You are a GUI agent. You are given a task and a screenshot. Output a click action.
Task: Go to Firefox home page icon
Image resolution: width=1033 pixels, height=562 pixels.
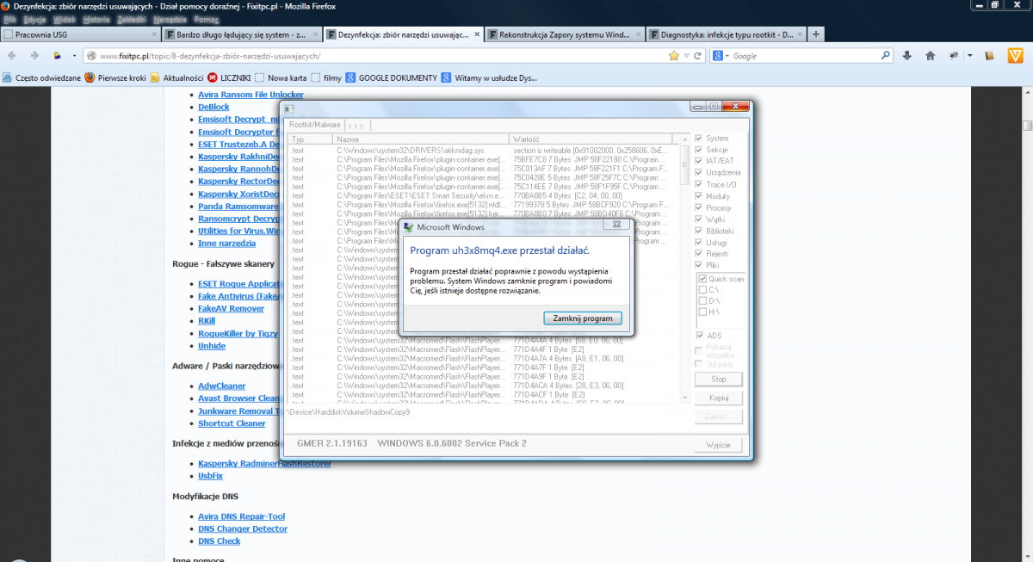click(931, 55)
